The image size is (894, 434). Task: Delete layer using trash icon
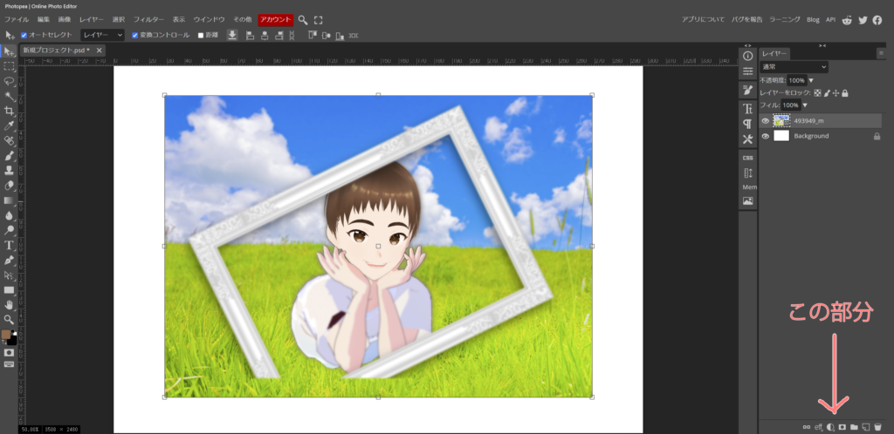877,427
